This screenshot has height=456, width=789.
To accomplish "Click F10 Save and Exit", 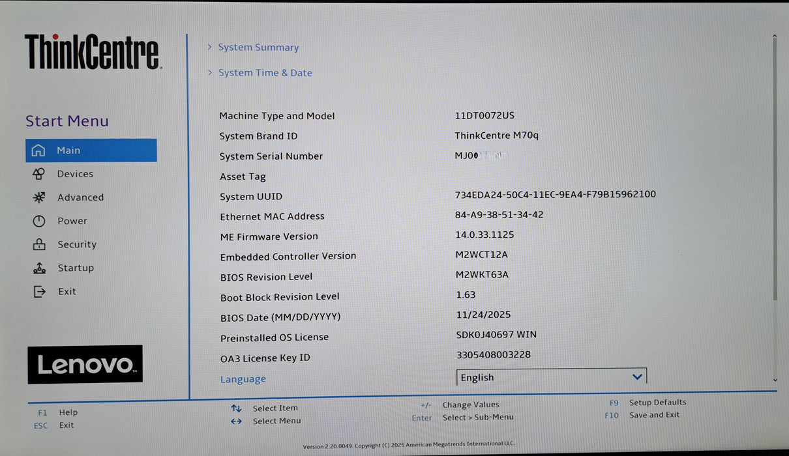I will (642, 415).
